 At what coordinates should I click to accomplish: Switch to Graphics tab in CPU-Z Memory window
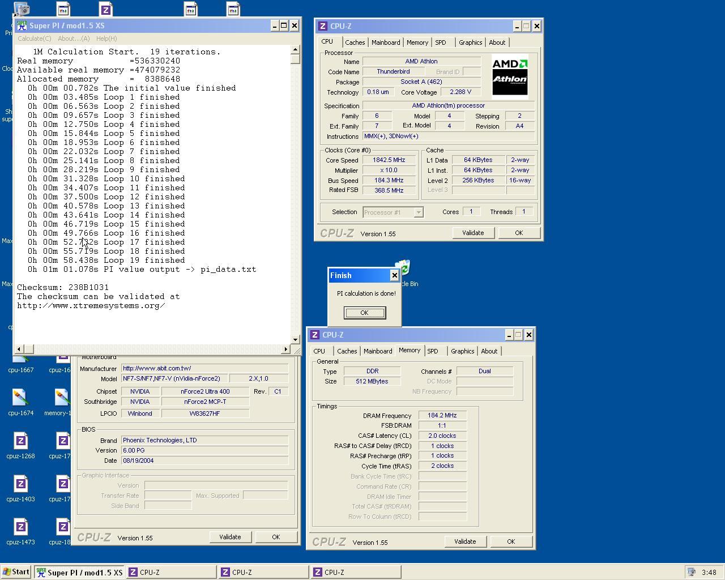pos(462,351)
